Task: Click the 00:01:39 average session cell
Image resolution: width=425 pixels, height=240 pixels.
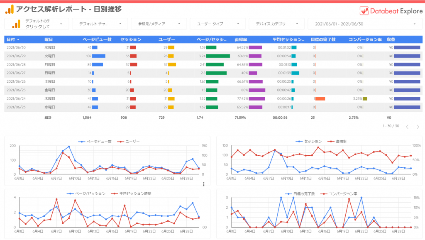Action: 284,73
